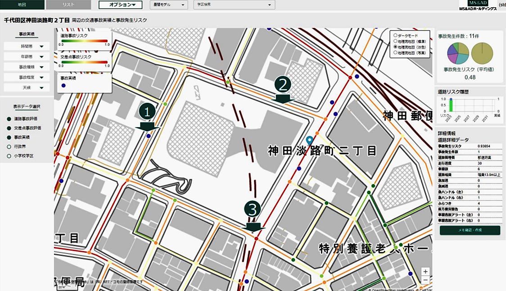Expand the 時間帯 filter dropdown
The image size is (506, 291).
(x=27, y=46)
